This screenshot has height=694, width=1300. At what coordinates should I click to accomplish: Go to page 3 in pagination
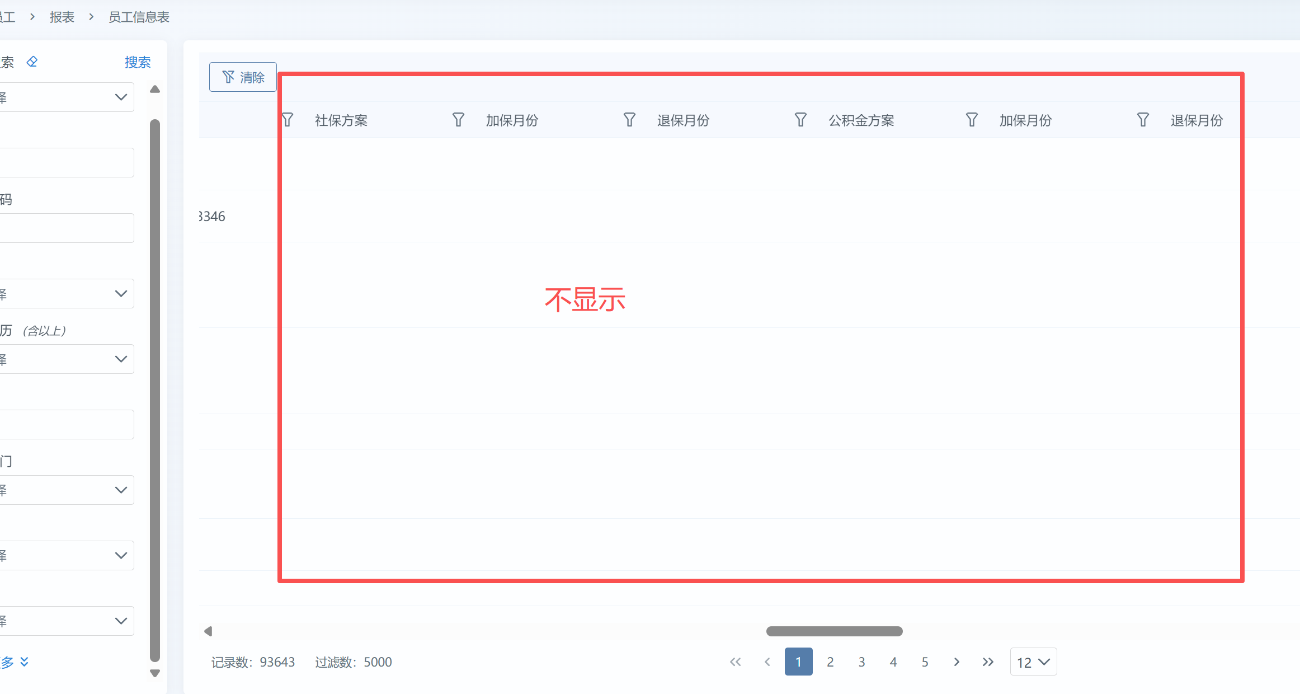tap(861, 662)
